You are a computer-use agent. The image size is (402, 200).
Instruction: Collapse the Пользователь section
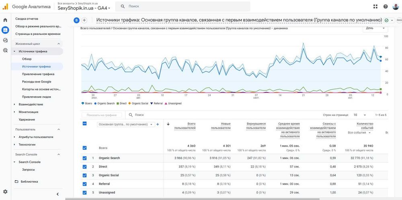click(x=58, y=129)
